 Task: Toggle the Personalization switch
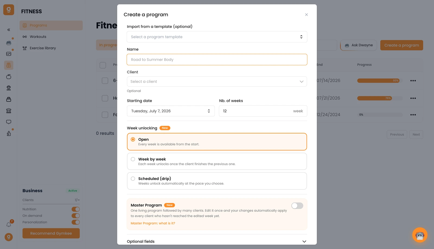(76, 222)
